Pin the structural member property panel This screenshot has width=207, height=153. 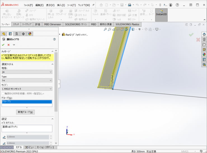(14, 45)
